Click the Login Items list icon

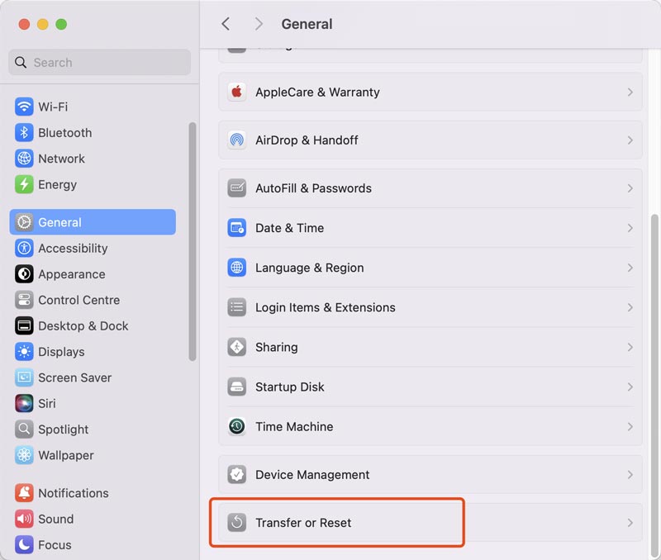coord(237,307)
